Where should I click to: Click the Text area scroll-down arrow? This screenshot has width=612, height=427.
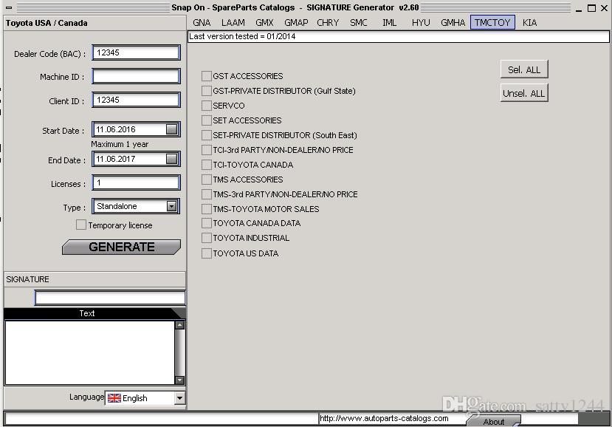click(179, 380)
